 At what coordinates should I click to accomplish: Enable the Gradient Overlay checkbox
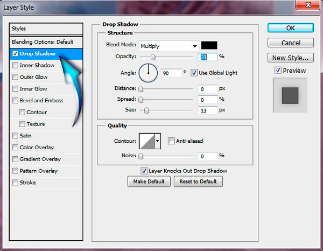pyautogui.click(x=15, y=159)
